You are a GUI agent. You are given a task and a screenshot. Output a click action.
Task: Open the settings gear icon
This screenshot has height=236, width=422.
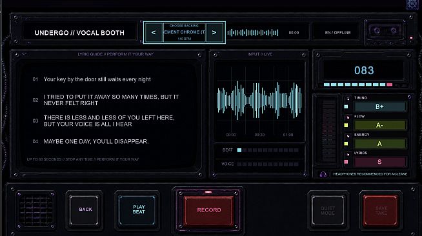pyautogui.click(x=412, y=5)
